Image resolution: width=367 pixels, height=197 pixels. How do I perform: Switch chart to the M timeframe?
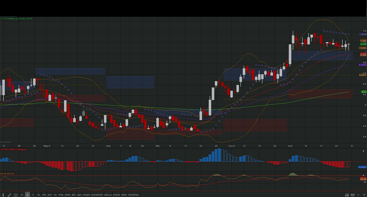(39, 195)
